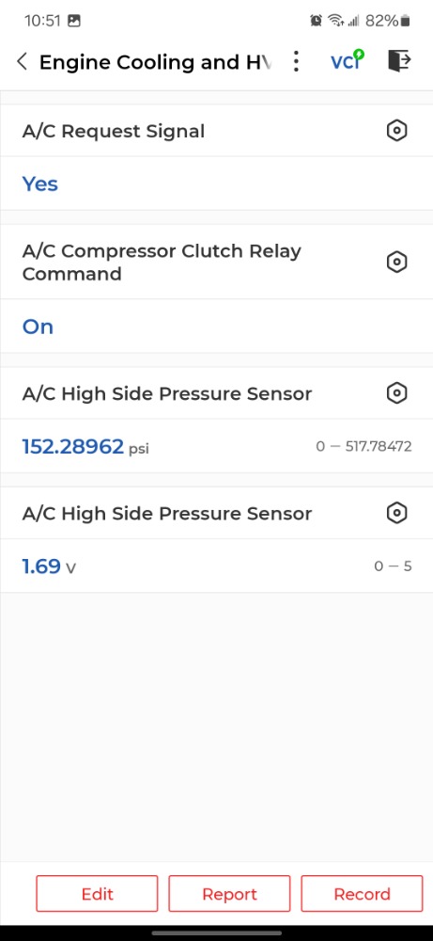The width and height of the screenshot is (433, 941).
Task: Go back using the header arrow
Action: coord(23,62)
